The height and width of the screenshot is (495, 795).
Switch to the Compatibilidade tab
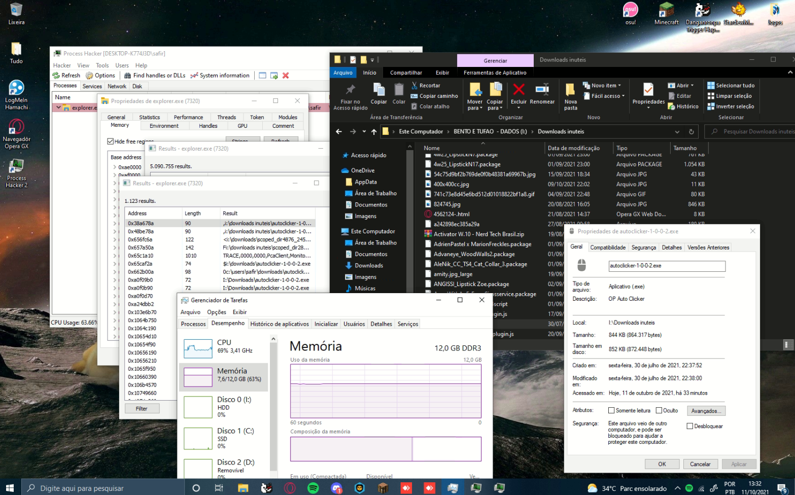pyautogui.click(x=607, y=247)
